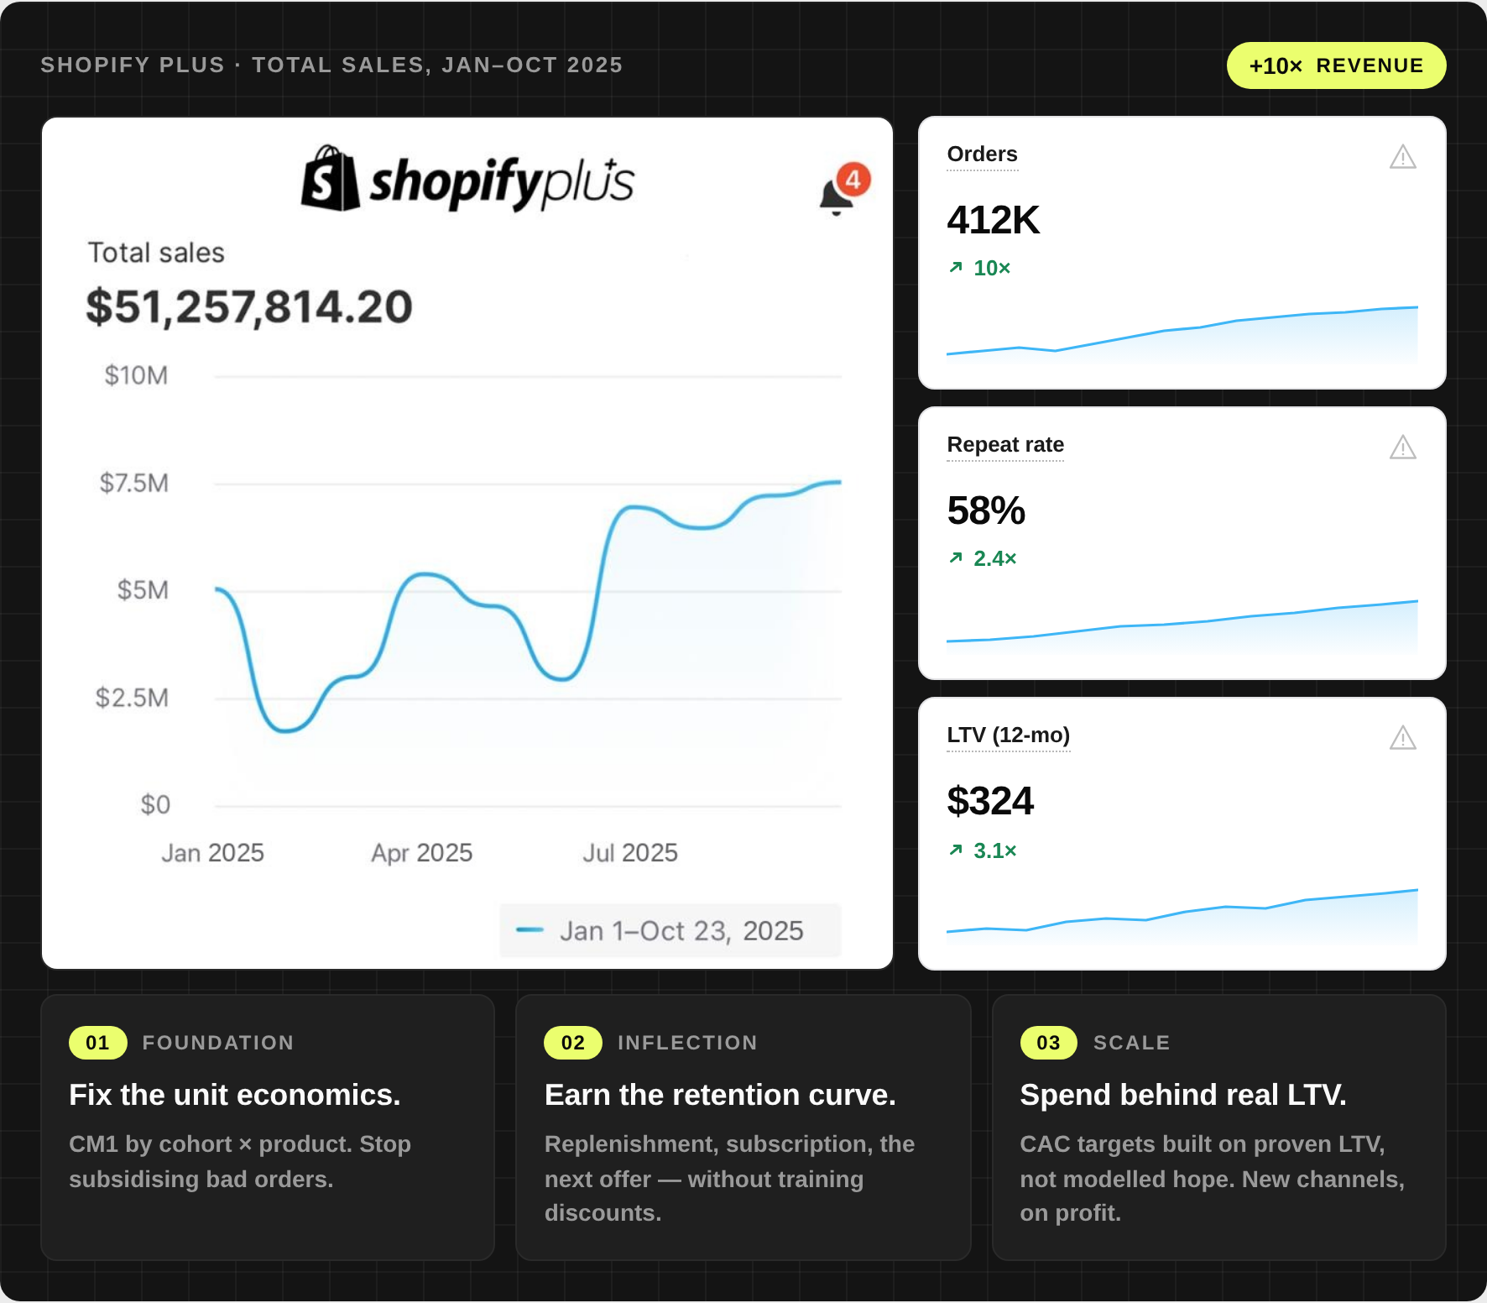Click the green up arrow beside 3.1×
The height and width of the screenshot is (1303, 1487).
point(955,850)
